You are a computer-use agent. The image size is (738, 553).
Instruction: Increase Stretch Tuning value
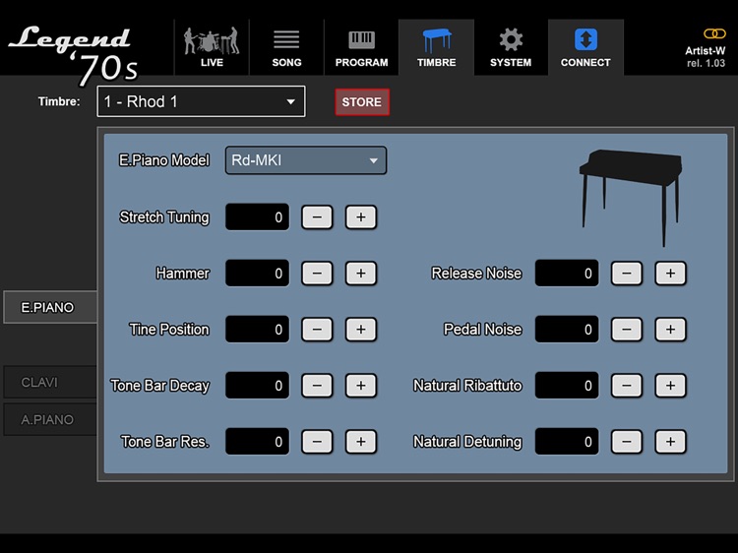(361, 216)
